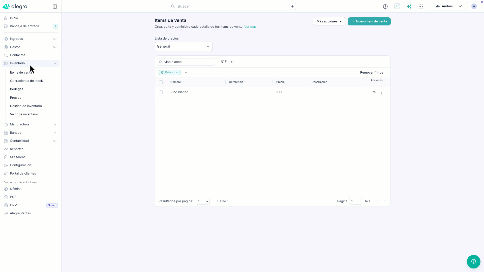Screen dimensions: 484x272
Task: Open the Estado filter dropdown chip
Action: pyautogui.click(x=169, y=73)
